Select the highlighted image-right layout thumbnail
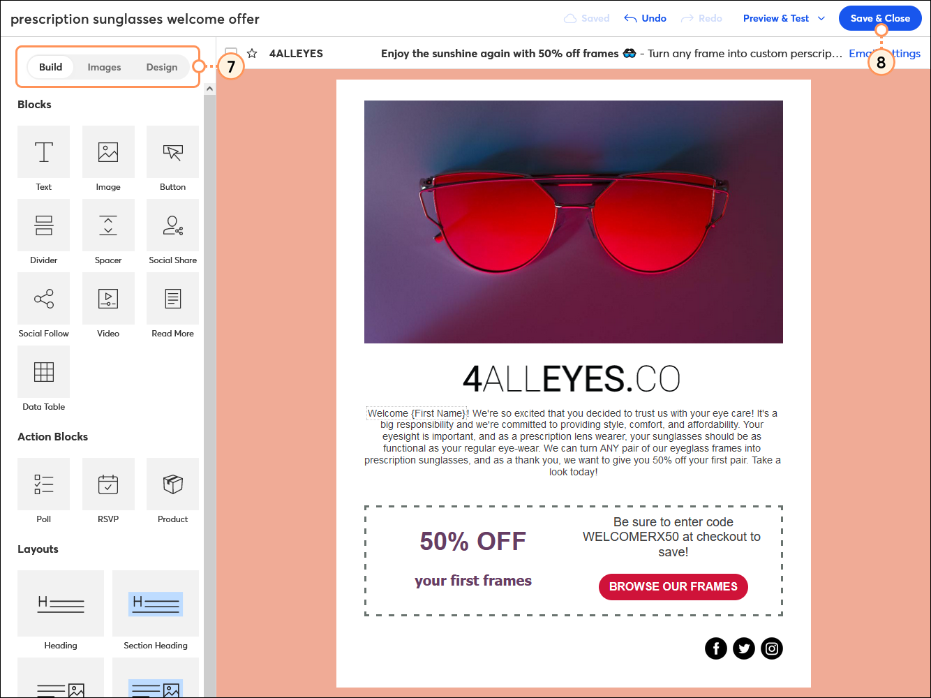The image size is (931, 698). tap(156, 678)
